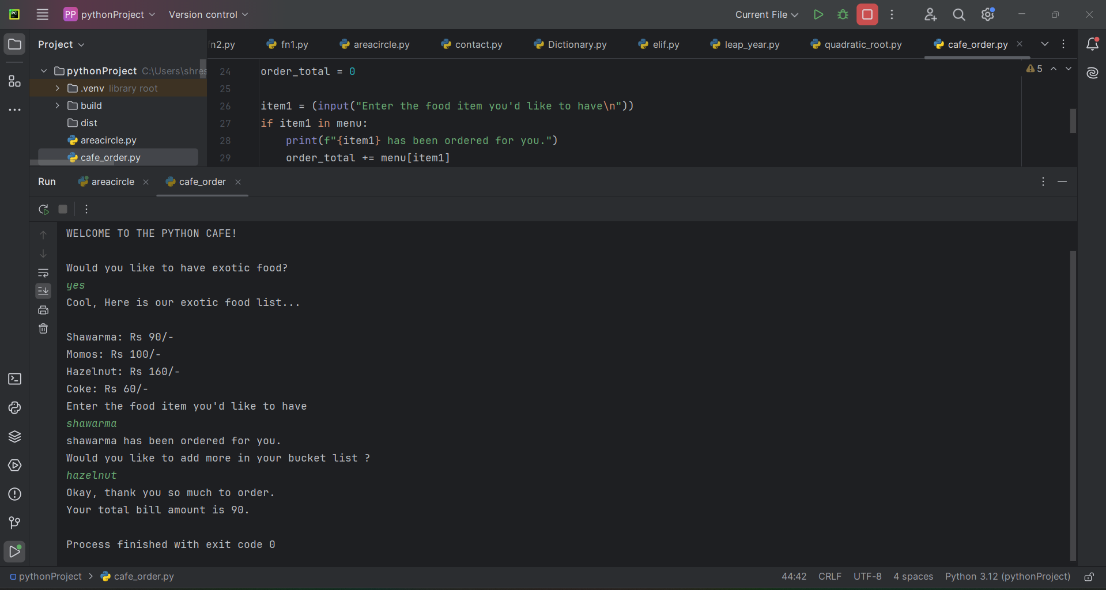Open the Project view selector dropdown
Screen dimensions: 1106x590
click(61, 44)
